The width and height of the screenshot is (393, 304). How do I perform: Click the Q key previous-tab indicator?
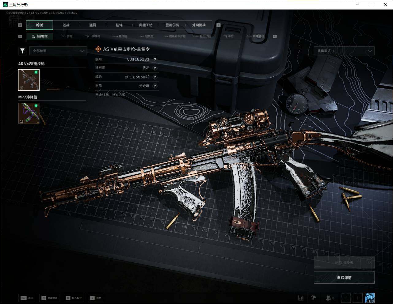[20, 25]
